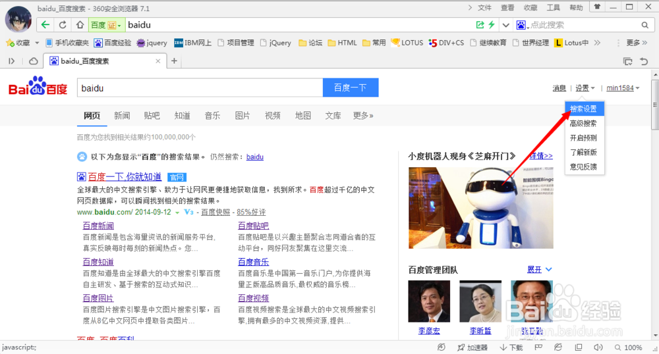
Task: Go to browser home page icon
Action: pyautogui.click(x=80, y=25)
